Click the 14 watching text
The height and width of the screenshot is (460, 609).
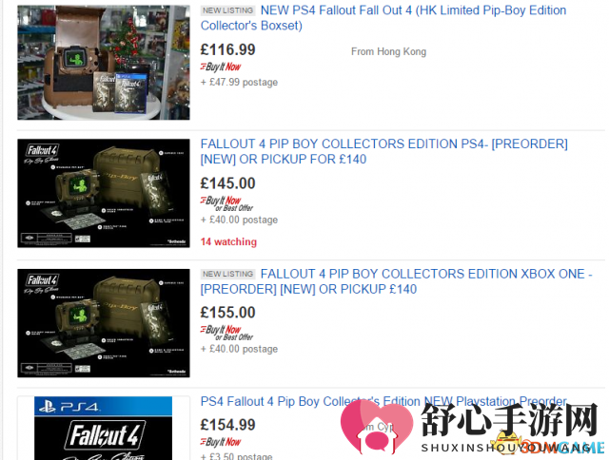pyautogui.click(x=228, y=242)
